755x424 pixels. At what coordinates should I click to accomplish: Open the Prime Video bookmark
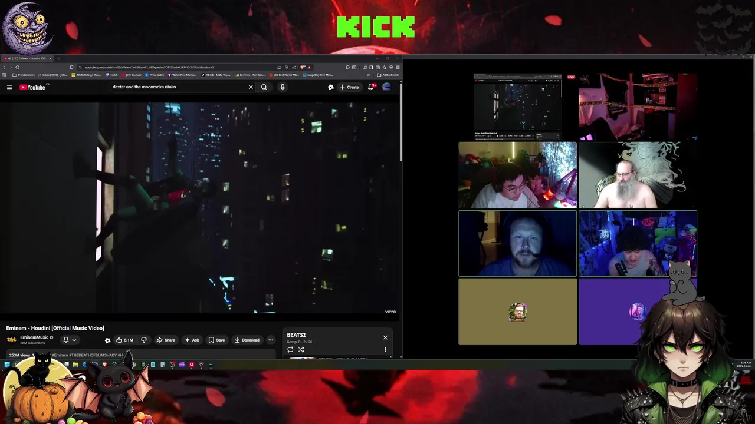(153, 75)
